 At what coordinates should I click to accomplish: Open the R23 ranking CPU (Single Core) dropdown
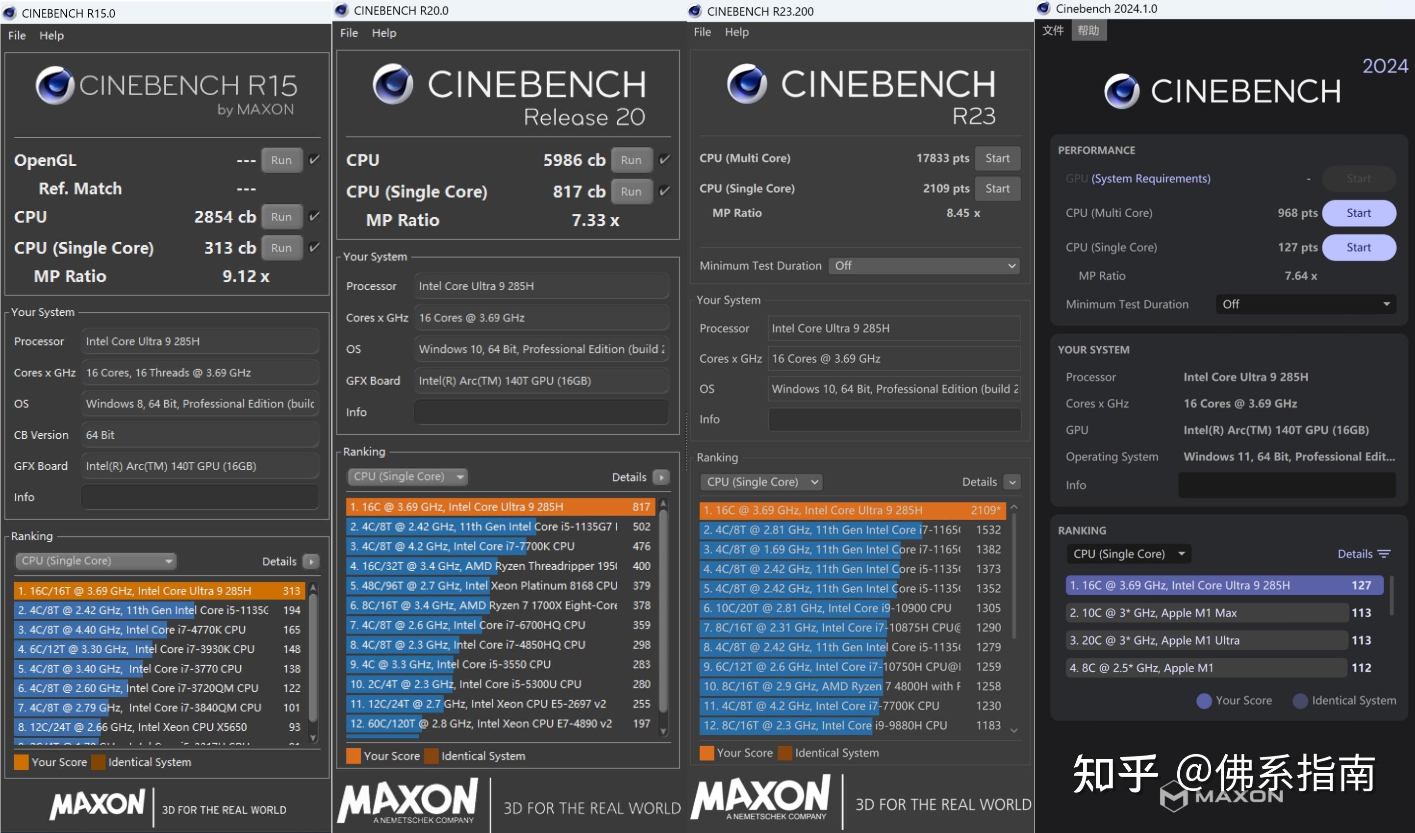coord(761,482)
